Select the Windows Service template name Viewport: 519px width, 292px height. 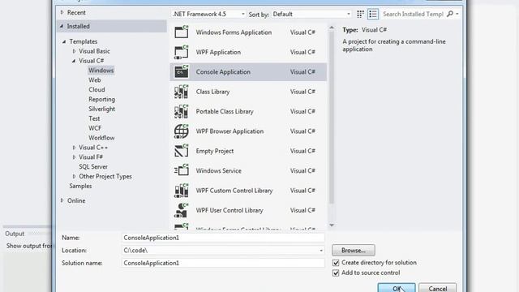(218, 171)
